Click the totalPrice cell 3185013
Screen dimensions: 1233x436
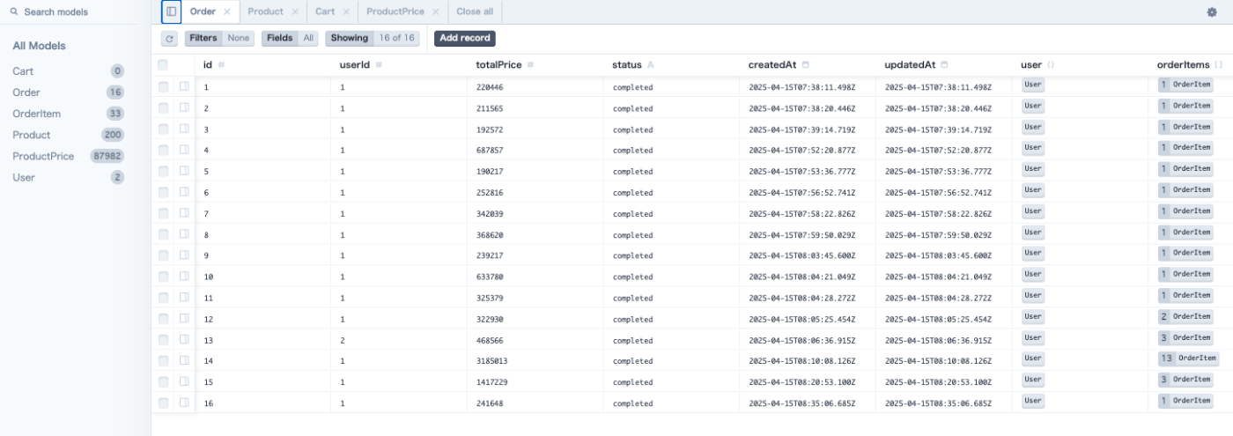click(x=535, y=361)
